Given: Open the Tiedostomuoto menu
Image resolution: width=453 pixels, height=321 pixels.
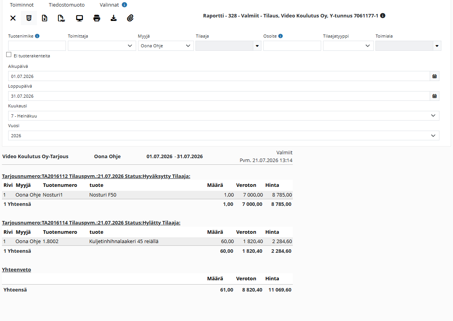Looking at the screenshot, I should pyautogui.click(x=67, y=5).
